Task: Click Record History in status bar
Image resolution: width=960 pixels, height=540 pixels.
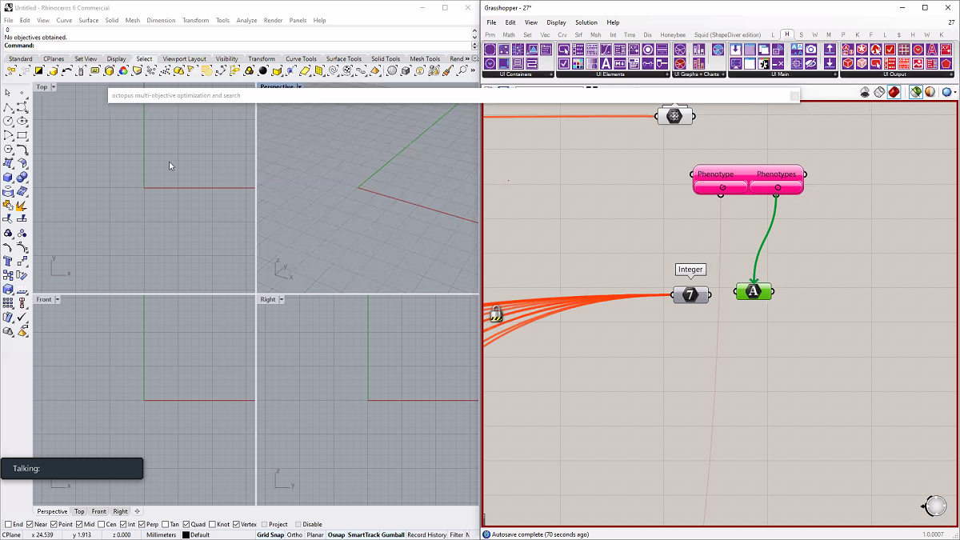Action: 426,535
